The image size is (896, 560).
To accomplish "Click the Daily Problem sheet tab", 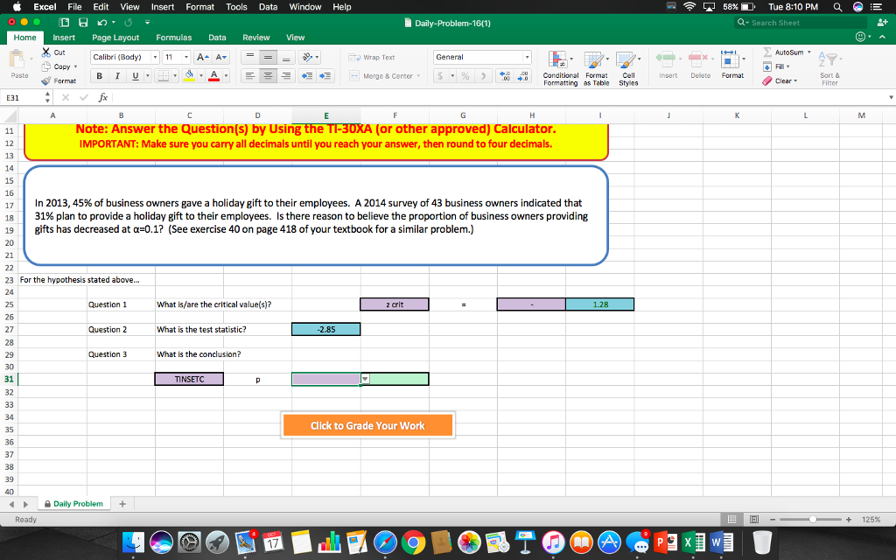I will 74,504.
